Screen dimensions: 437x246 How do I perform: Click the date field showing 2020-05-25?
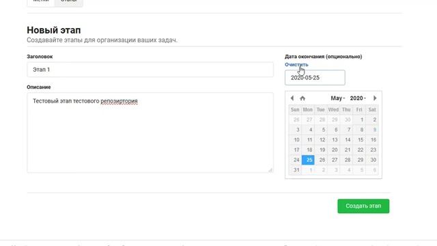coord(315,77)
